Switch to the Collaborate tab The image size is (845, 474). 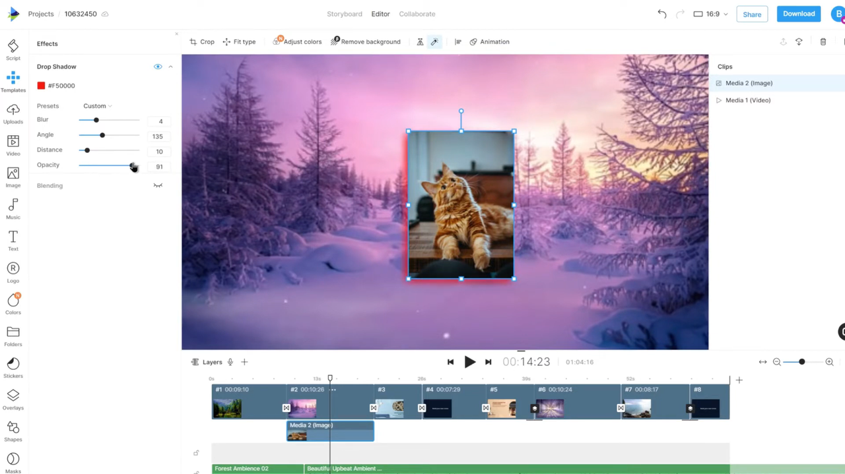[x=417, y=14]
